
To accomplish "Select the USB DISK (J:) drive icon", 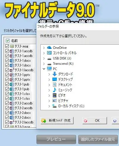I will [x=49, y=59].
